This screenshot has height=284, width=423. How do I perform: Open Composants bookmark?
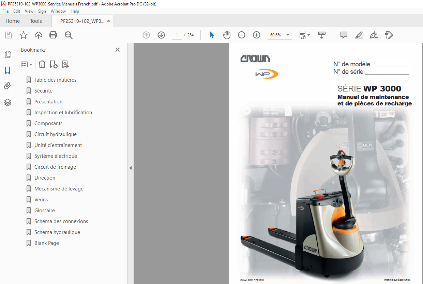click(x=48, y=123)
